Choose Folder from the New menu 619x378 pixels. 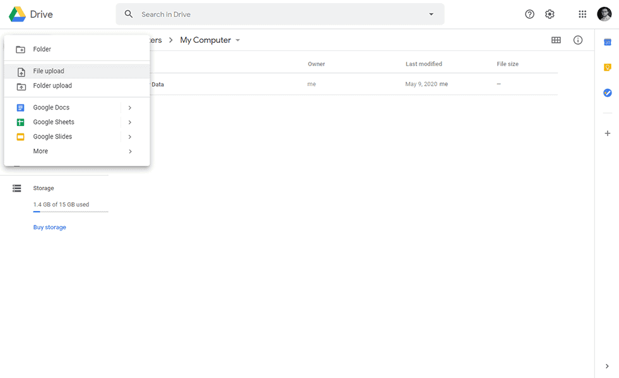tap(77, 49)
